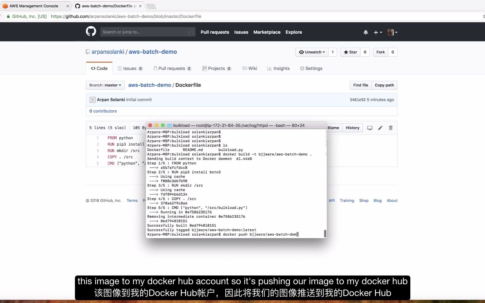Click the terminal's yellow minimize button
Screen dimensions: 485x303
[156, 125]
